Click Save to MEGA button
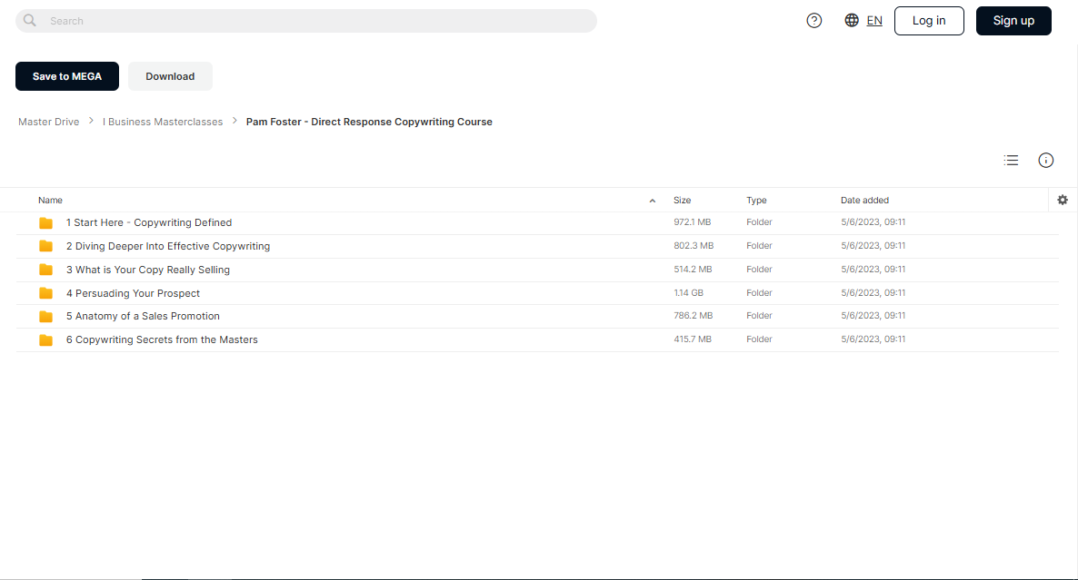Viewport: 1078px width, 580px height. [x=66, y=76]
